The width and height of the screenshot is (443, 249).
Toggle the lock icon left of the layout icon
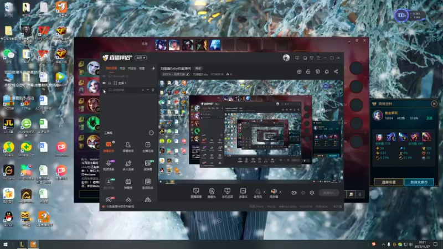[x=308, y=72]
